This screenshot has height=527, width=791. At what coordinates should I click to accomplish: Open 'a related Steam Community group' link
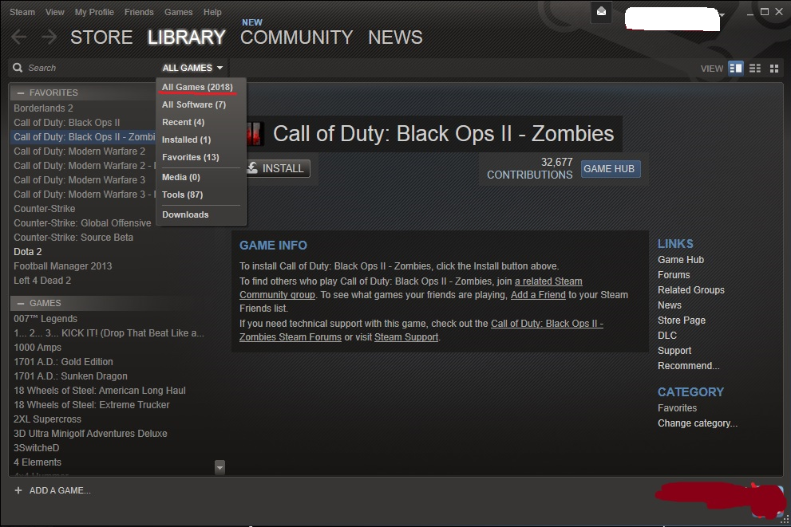pyautogui.click(x=410, y=288)
